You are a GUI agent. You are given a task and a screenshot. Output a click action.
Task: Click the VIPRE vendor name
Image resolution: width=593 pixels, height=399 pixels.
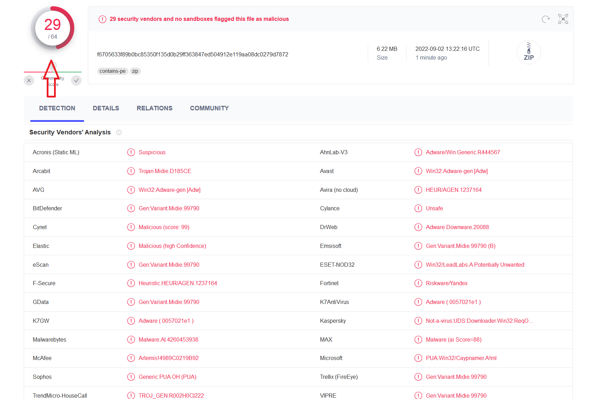[x=328, y=396]
